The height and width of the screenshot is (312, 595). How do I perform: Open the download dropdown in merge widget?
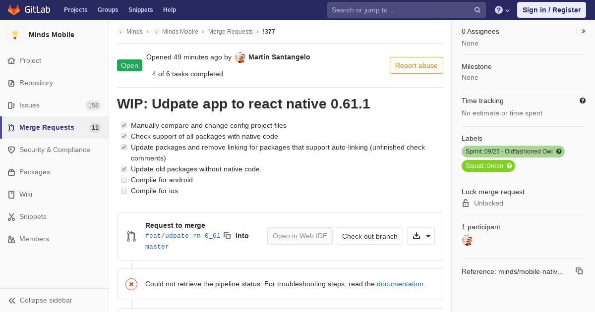click(421, 236)
